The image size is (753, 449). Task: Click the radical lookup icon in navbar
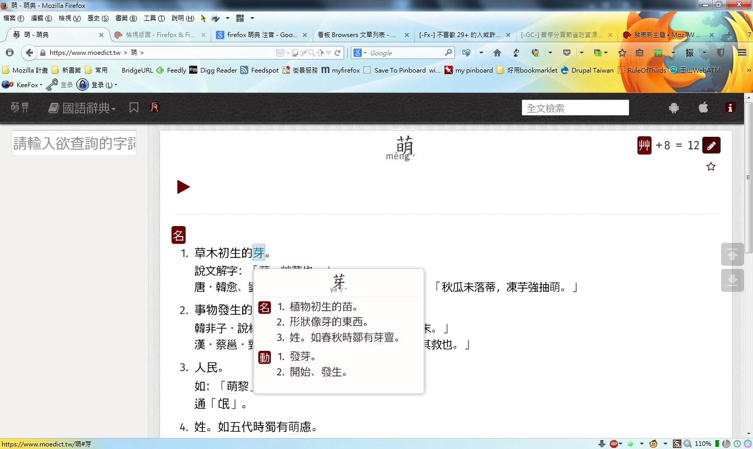click(155, 108)
